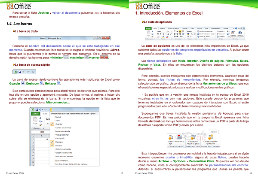This screenshot has height=182, width=258.
Task: Click bold N button in ribbon Fuente group
Action: coord(158,34)
